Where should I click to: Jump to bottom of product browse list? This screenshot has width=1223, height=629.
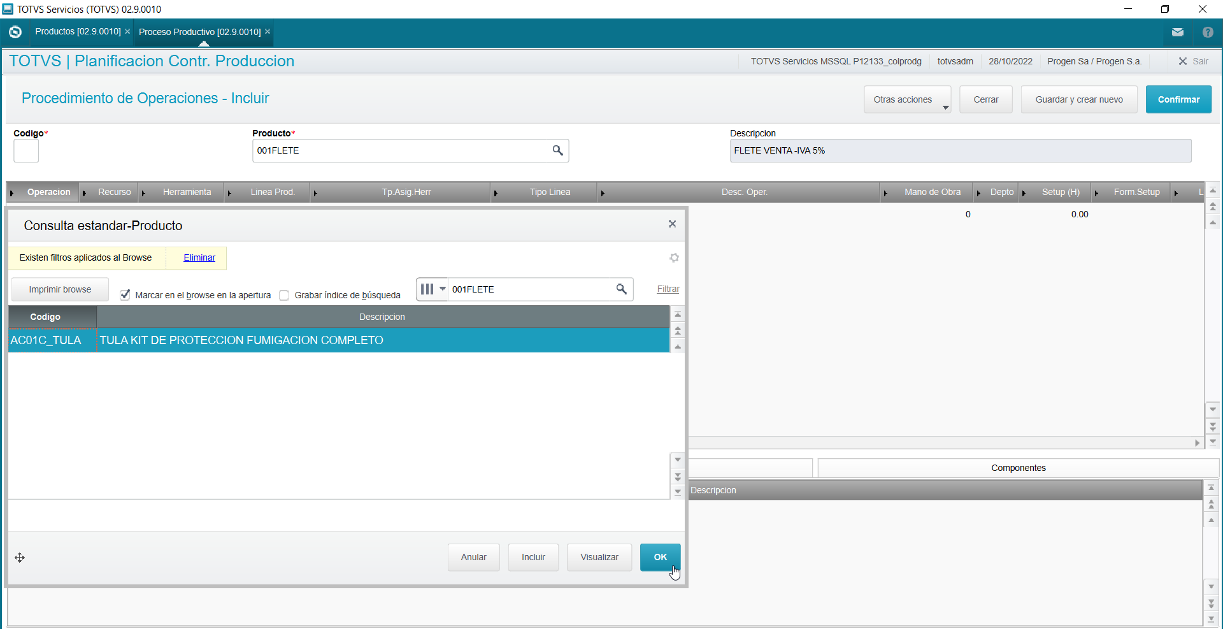678,492
